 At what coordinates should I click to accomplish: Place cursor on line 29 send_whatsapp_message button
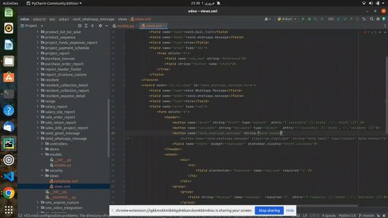tap(227, 133)
